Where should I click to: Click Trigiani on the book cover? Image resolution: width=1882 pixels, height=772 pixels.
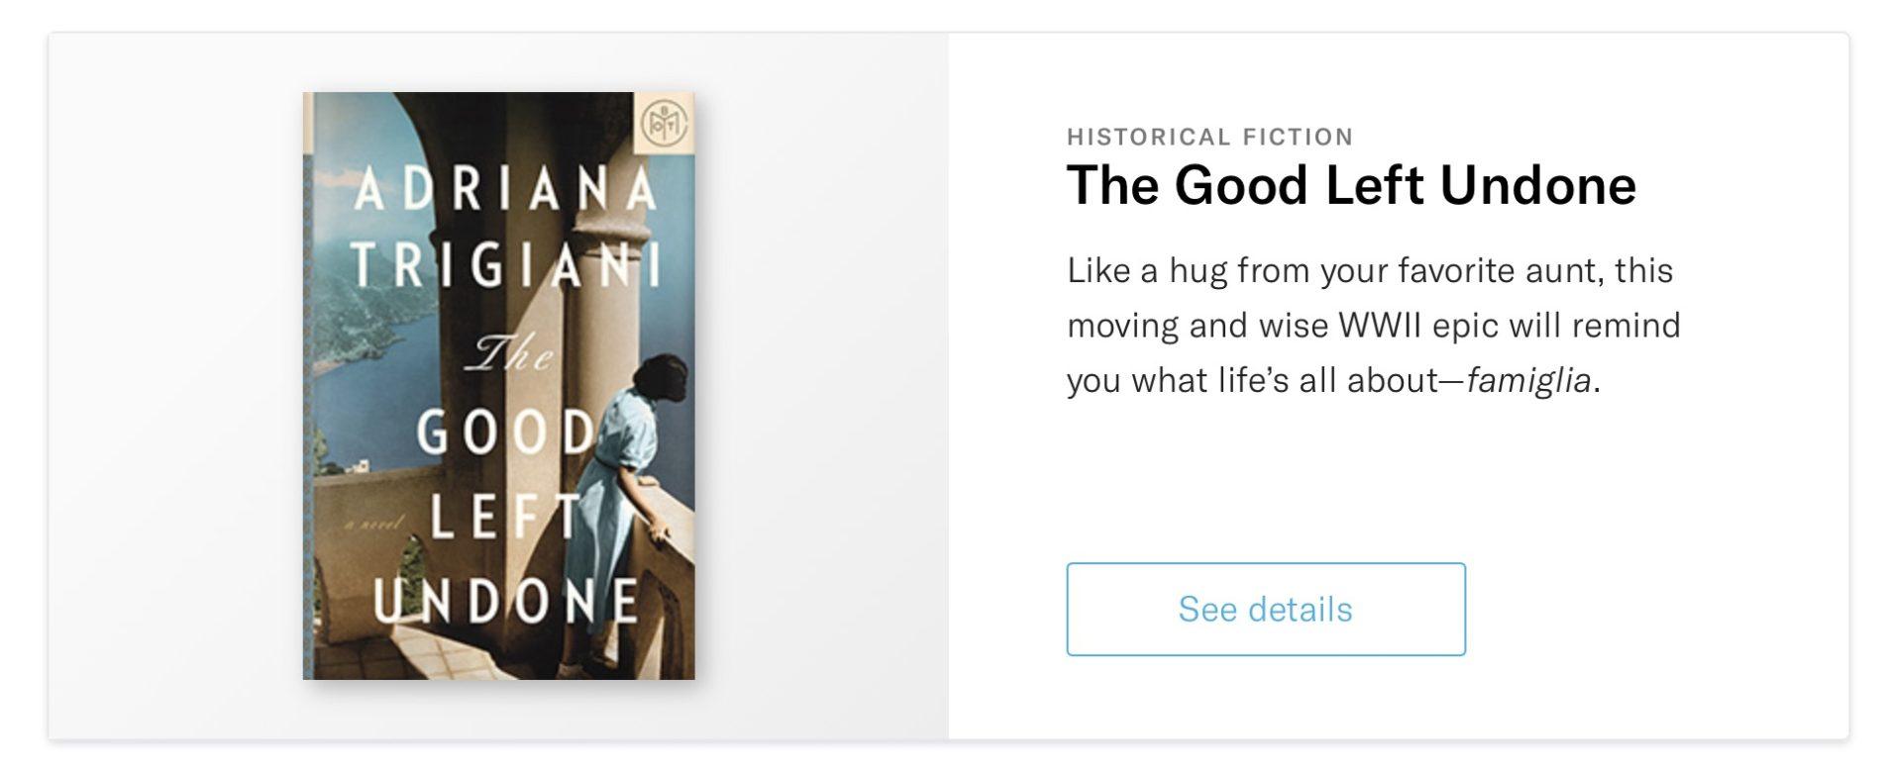(505, 263)
